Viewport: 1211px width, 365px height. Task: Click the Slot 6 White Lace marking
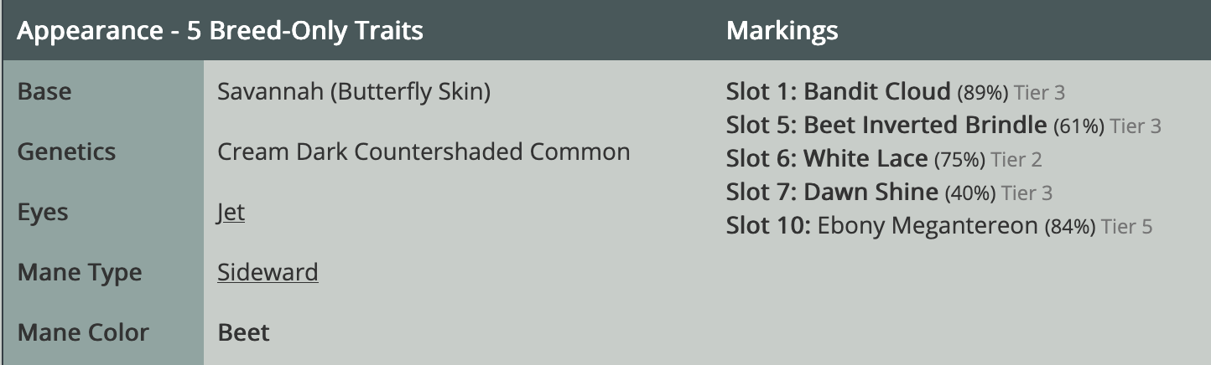point(865,159)
